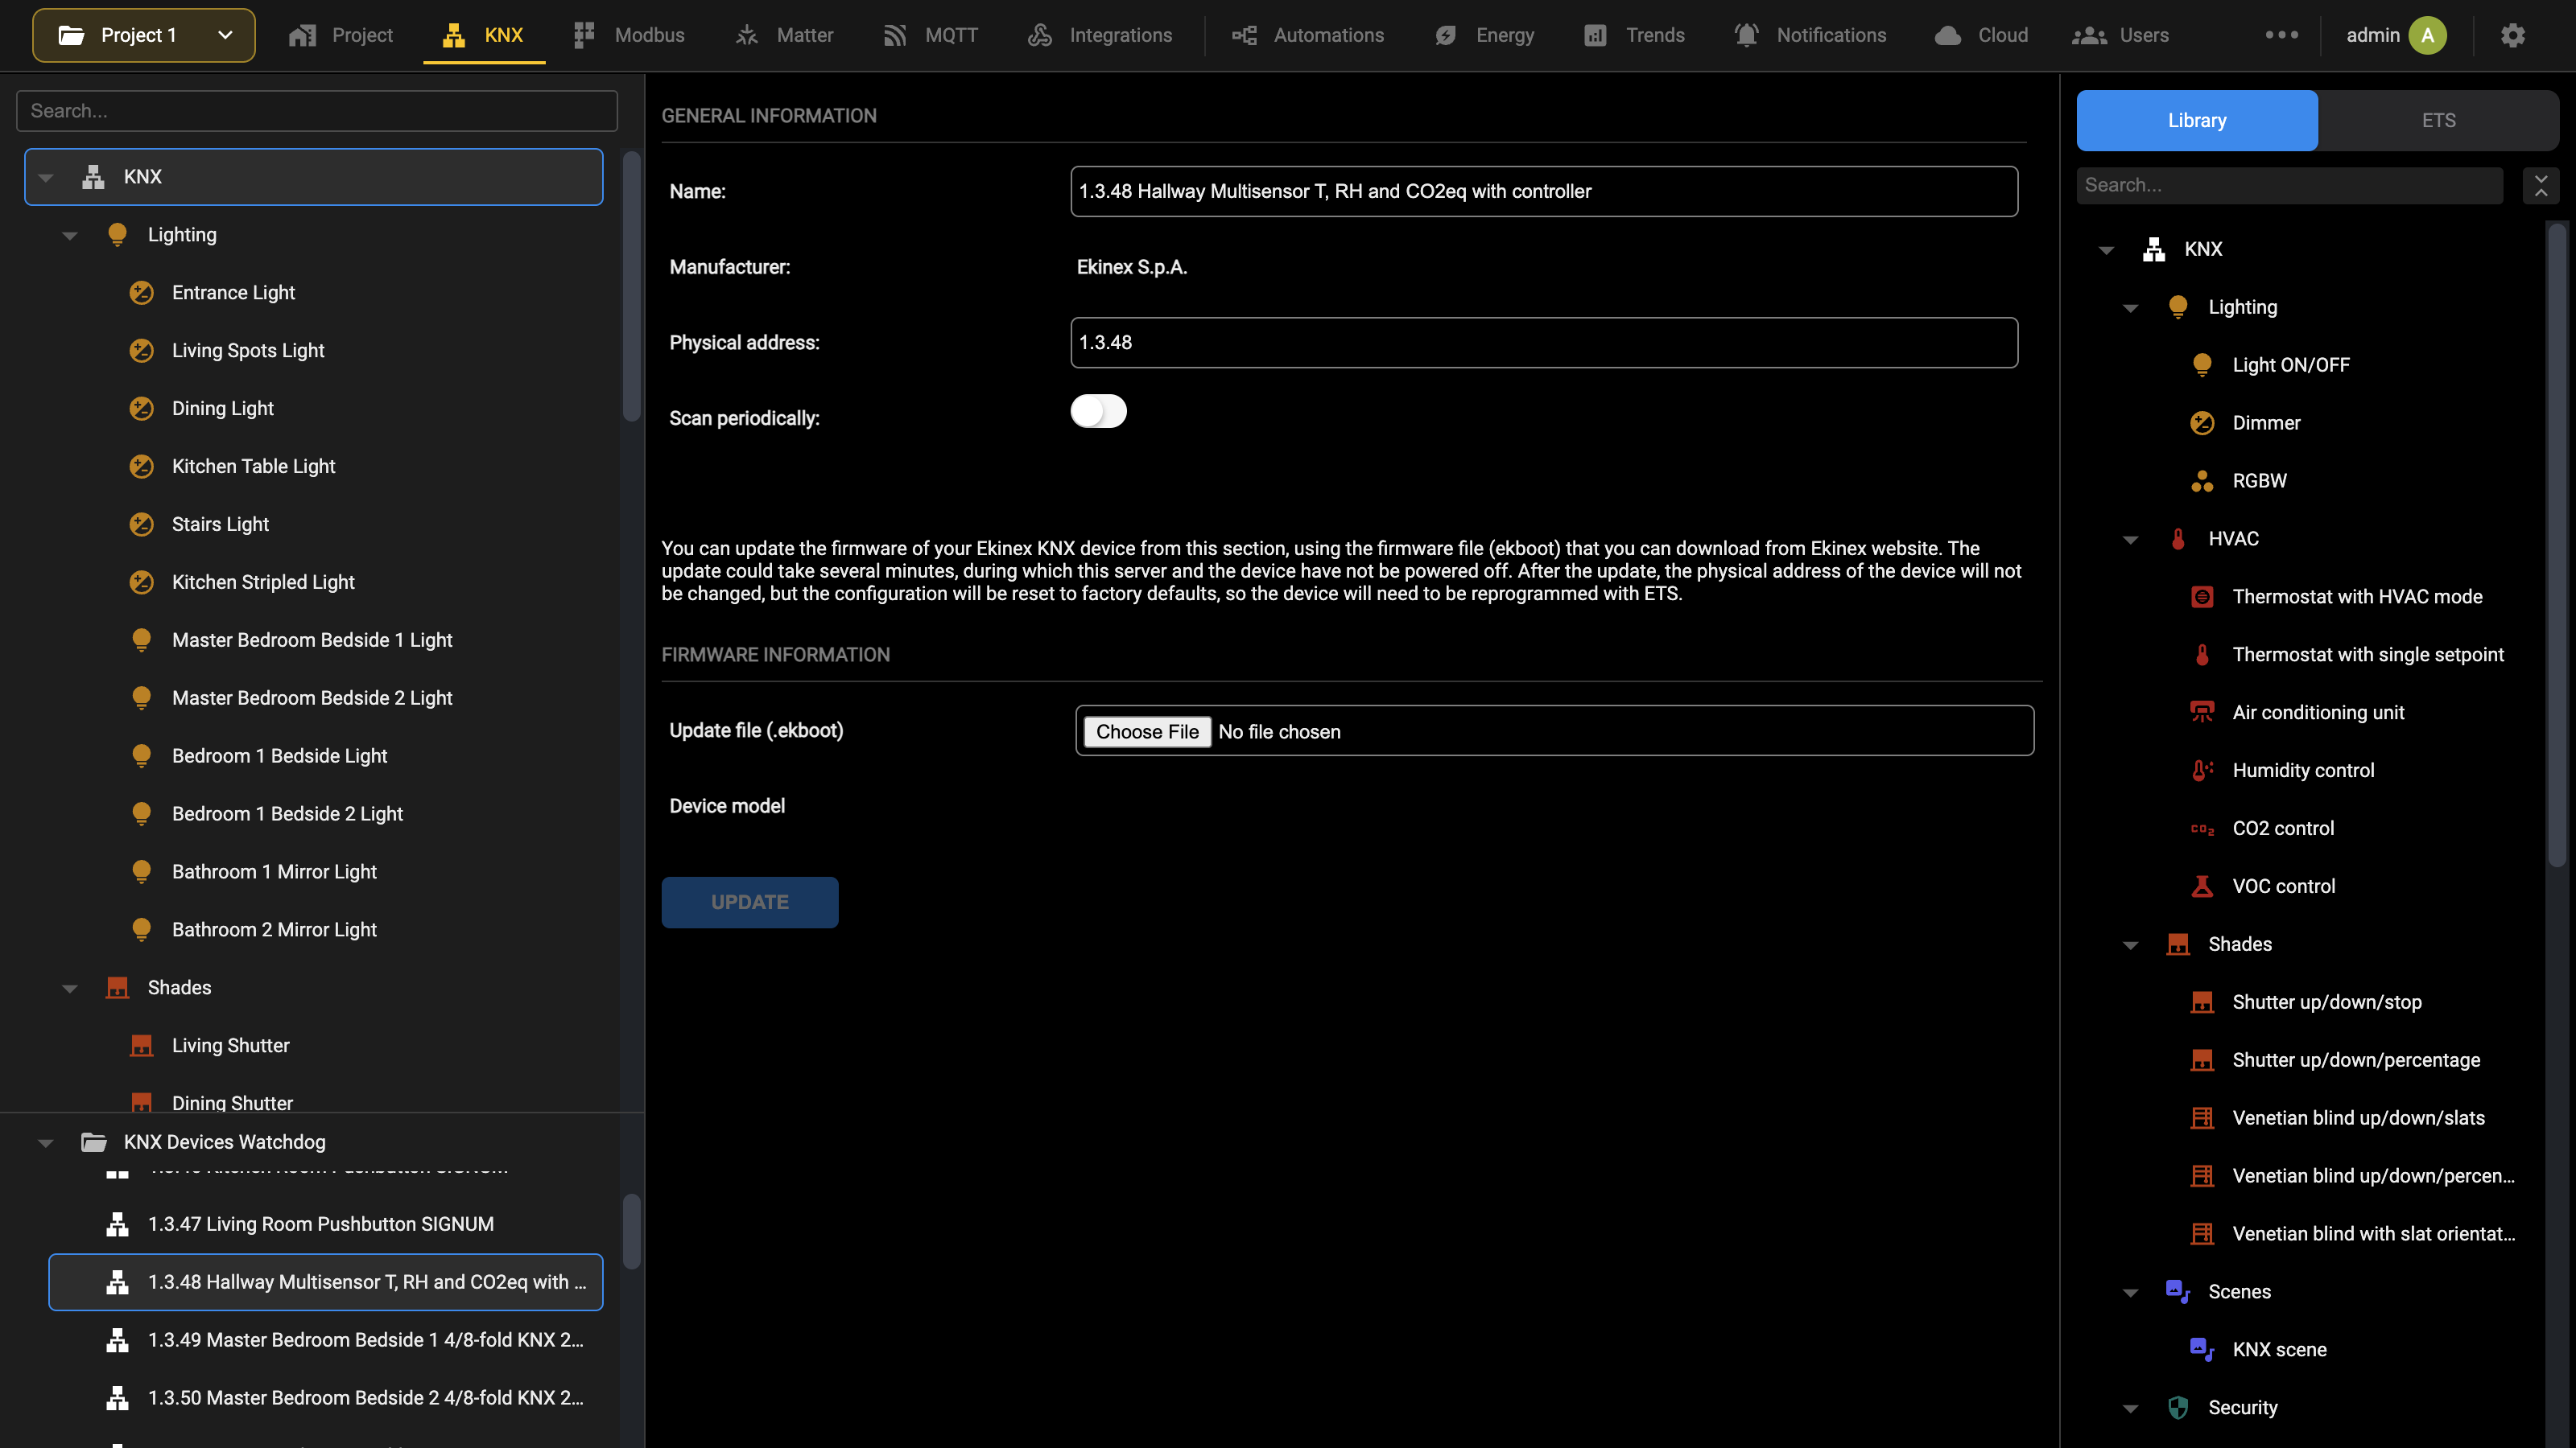Collapse the HVAC group in library
This screenshot has width=2576, height=1448.
point(2130,540)
